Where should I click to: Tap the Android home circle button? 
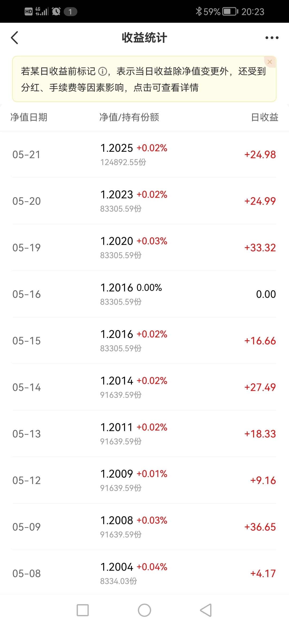pyautogui.click(x=144, y=610)
